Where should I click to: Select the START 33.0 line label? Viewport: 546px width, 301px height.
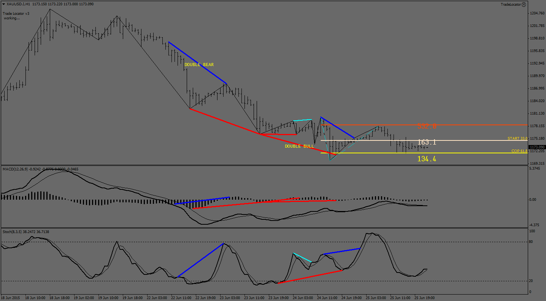(517, 139)
